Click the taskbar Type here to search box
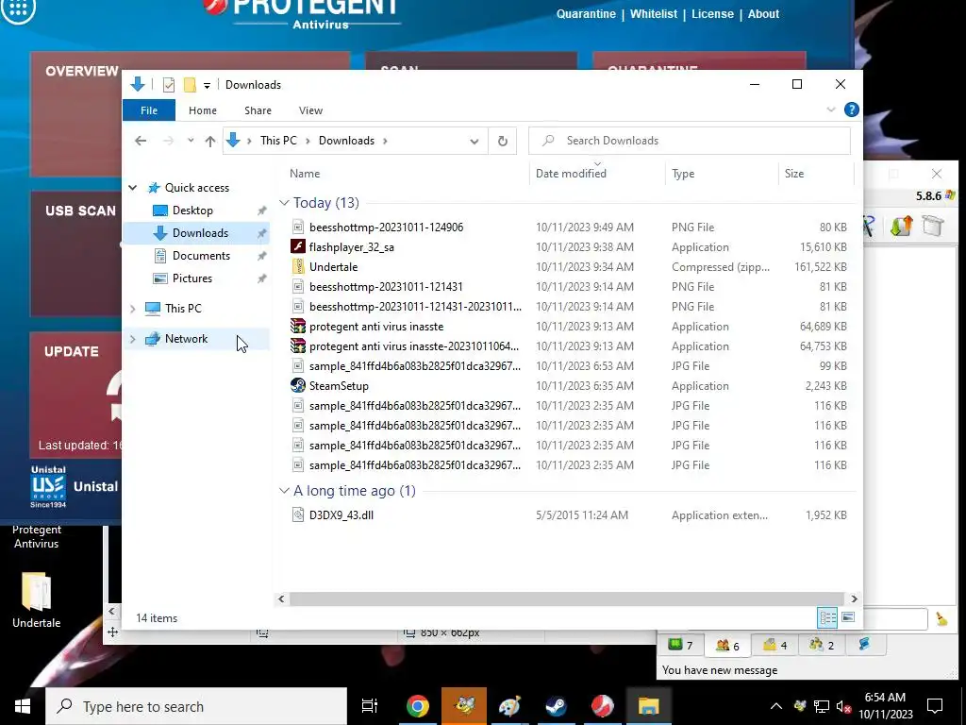Screen dimensions: 966x725 [196, 706]
